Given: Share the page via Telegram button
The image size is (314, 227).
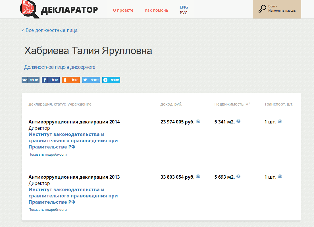Looking at the screenshot, I should coord(111,80).
